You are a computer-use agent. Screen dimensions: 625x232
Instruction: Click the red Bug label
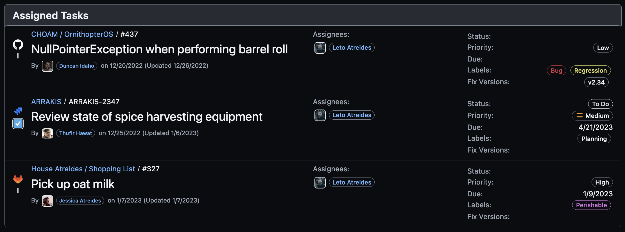(x=556, y=70)
